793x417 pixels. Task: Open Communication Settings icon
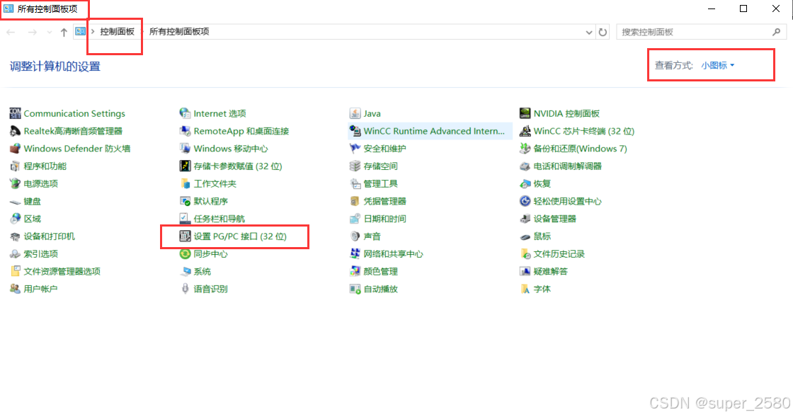pyautogui.click(x=15, y=113)
